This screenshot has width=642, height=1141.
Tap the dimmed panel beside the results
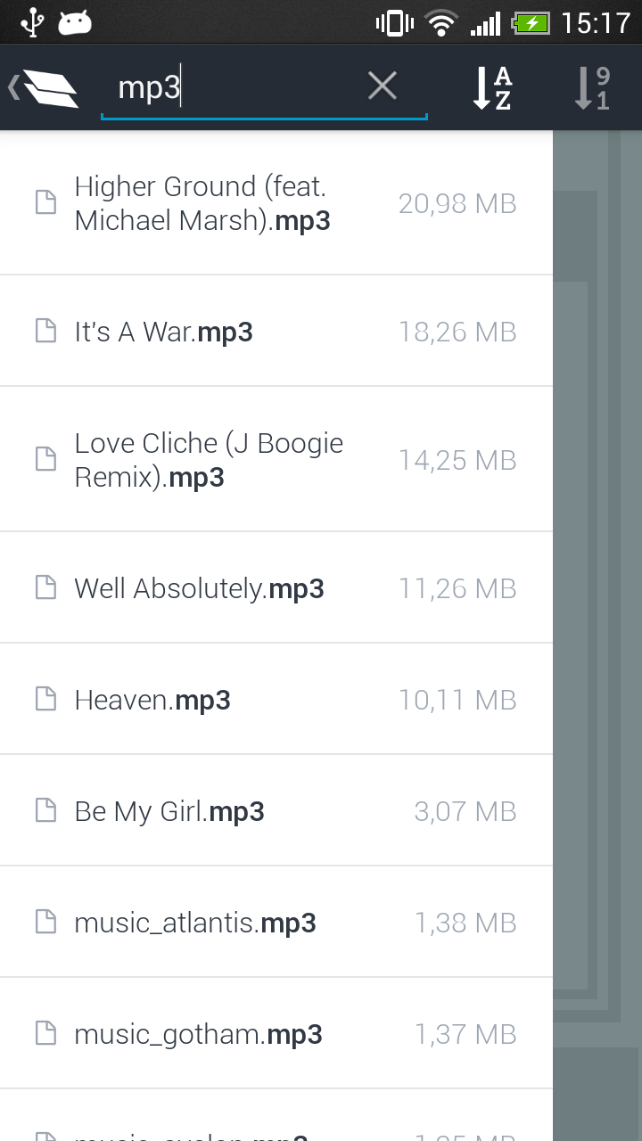597,624
